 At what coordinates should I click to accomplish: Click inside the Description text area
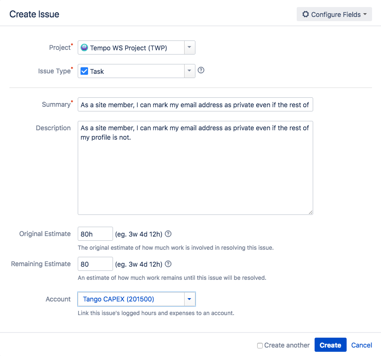click(x=195, y=167)
